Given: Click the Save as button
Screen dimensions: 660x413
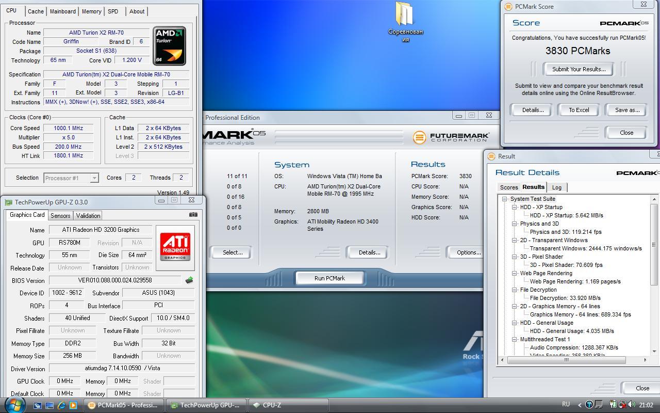Looking at the screenshot, I should 627,110.
